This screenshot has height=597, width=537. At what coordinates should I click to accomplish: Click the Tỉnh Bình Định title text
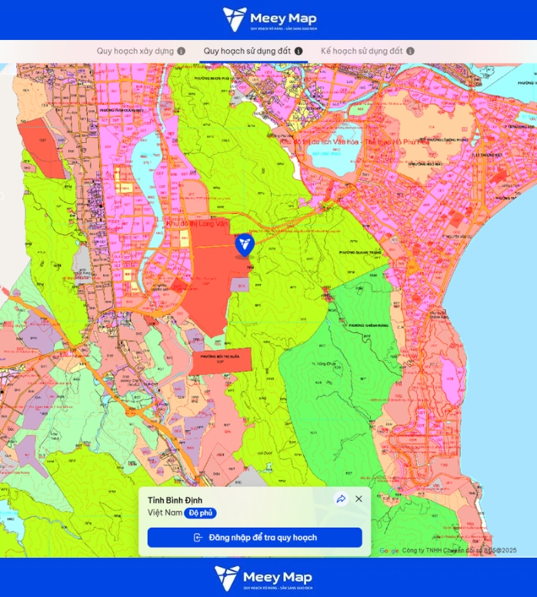click(x=175, y=500)
